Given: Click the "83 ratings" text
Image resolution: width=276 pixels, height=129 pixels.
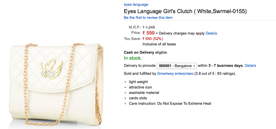Looking at the screenshot, I should click(x=226, y=74).
